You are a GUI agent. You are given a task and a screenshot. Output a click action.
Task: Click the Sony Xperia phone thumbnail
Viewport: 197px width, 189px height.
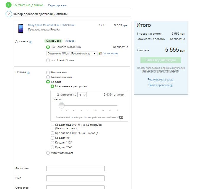(x=20, y=28)
